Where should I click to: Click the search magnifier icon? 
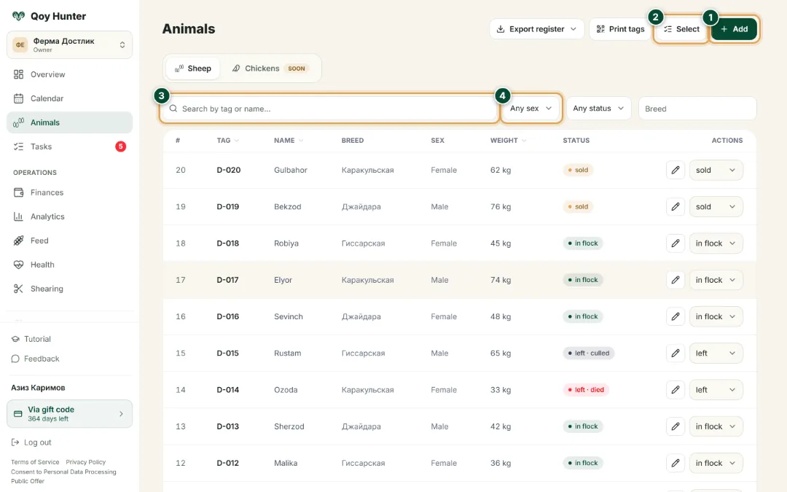tap(173, 109)
